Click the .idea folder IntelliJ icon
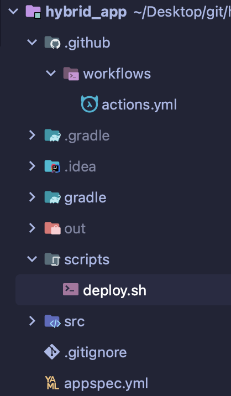The image size is (231, 396). [53, 166]
